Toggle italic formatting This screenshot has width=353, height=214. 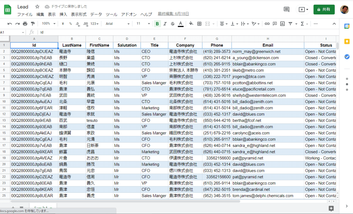[165, 24]
